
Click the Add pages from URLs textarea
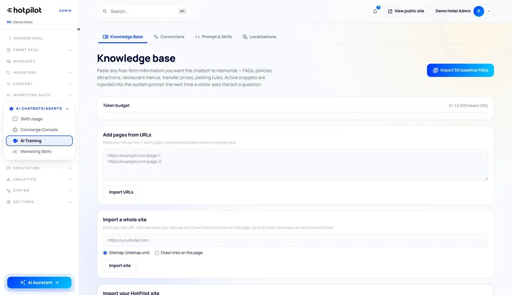295,165
